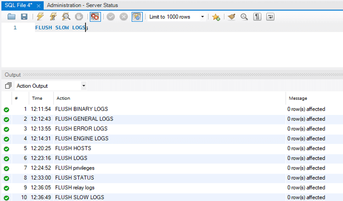Execute the query with first lightning bolt
343x201 pixels.
coord(40,17)
